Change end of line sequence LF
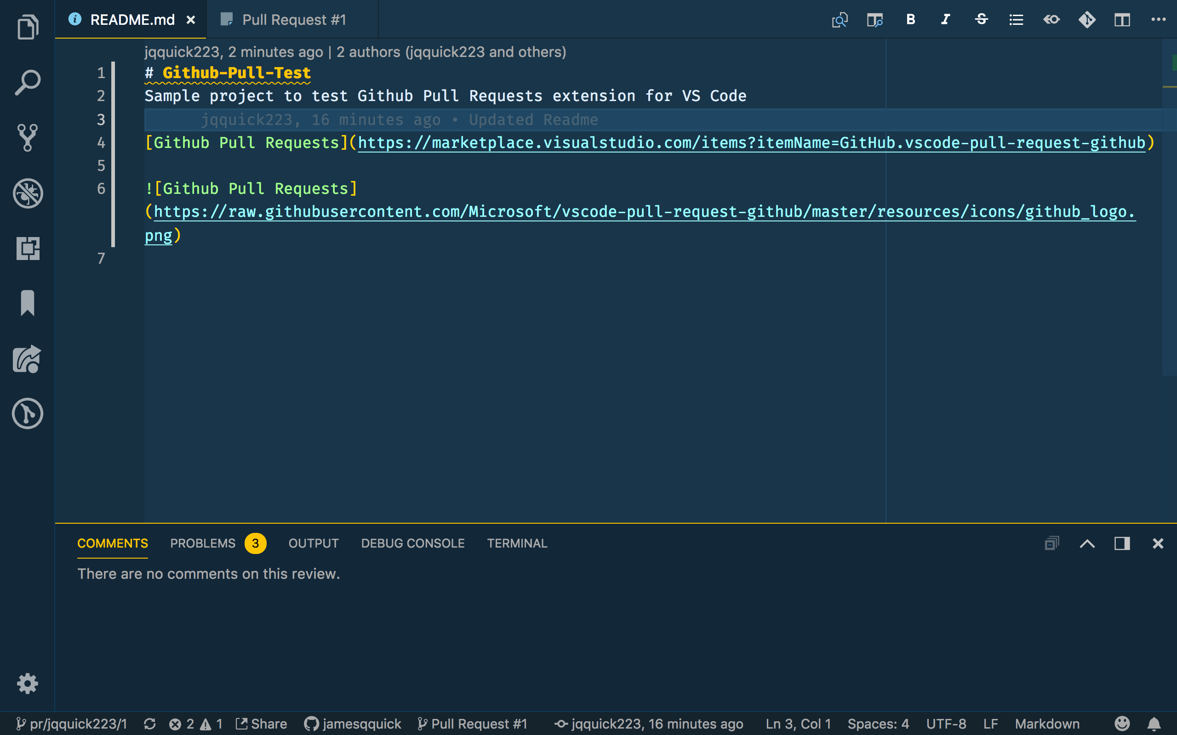Screen dimensions: 1177x735 coord(991,724)
